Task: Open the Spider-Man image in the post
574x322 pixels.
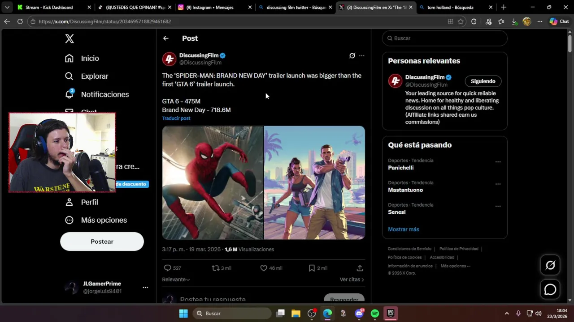Action: 213,182
